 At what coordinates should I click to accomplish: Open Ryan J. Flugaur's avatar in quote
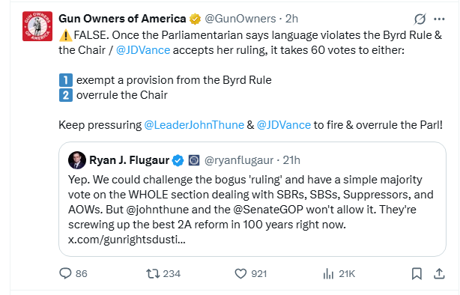[77, 160]
